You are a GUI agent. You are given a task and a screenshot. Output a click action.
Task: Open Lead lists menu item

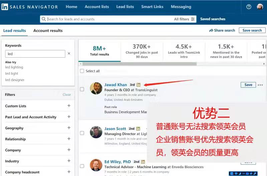coord(125,7)
